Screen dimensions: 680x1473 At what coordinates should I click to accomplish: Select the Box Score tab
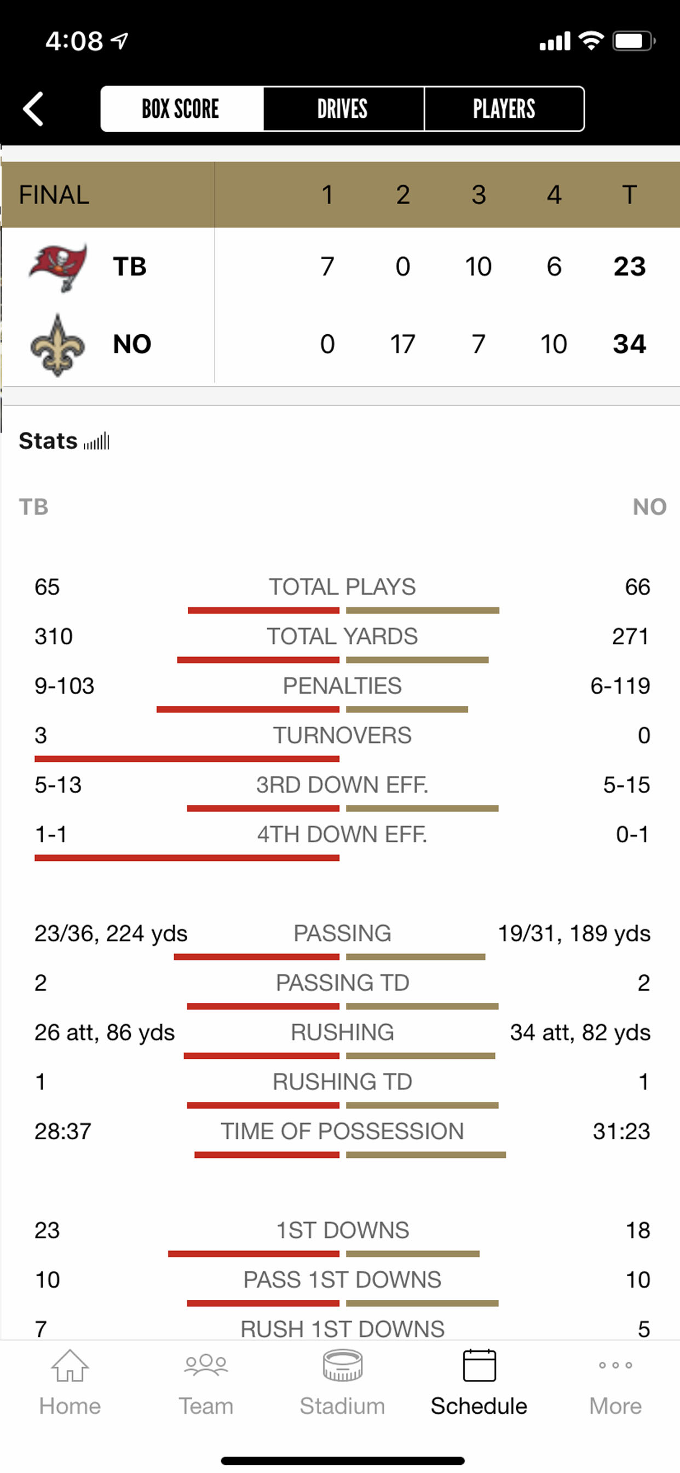tap(181, 109)
